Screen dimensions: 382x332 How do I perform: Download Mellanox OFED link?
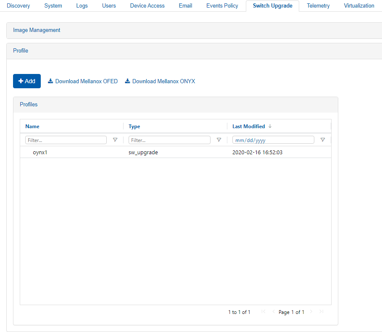tap(83, 82)
